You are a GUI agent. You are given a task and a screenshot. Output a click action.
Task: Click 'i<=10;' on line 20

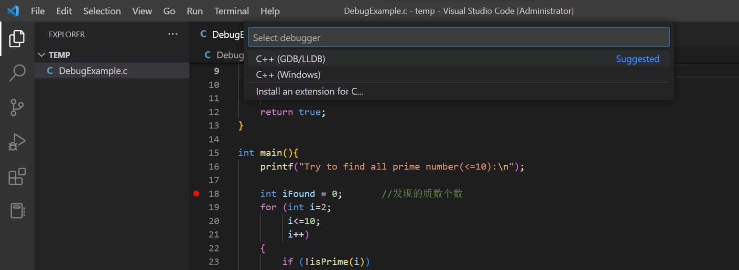pos(304,221)
